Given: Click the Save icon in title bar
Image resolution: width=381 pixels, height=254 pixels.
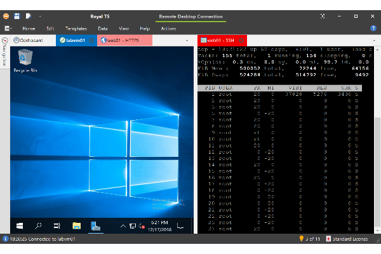Looking at the screenshot, I should tap(17, 15).
